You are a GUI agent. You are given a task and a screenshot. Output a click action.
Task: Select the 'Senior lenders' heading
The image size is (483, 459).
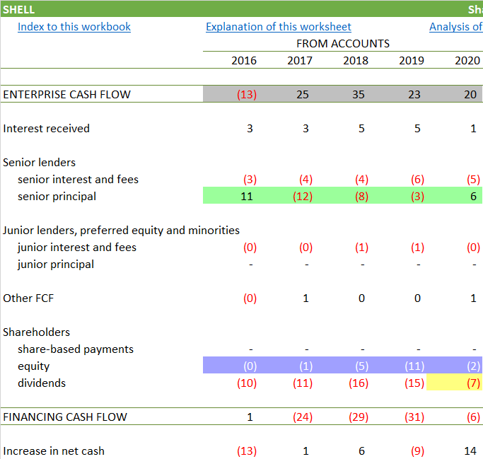pos(39,163)
